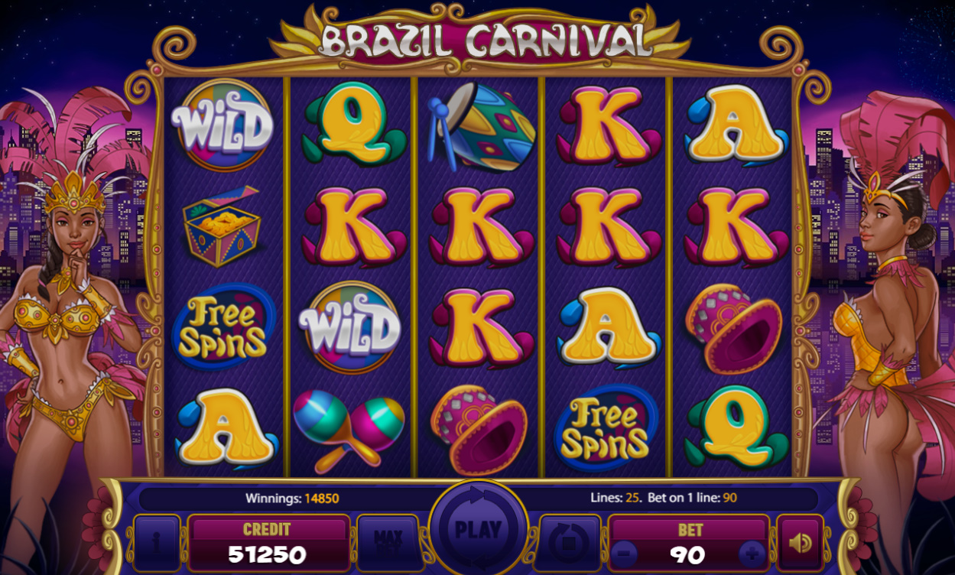Click the Winnings 14850 text
955x575 pixels.
(x=292, y=499)
